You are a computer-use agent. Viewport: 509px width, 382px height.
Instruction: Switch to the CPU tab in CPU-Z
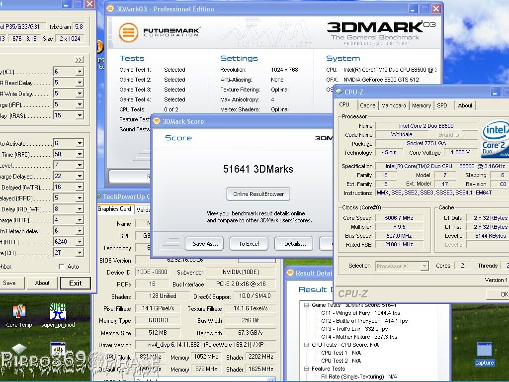click(344, 104)
